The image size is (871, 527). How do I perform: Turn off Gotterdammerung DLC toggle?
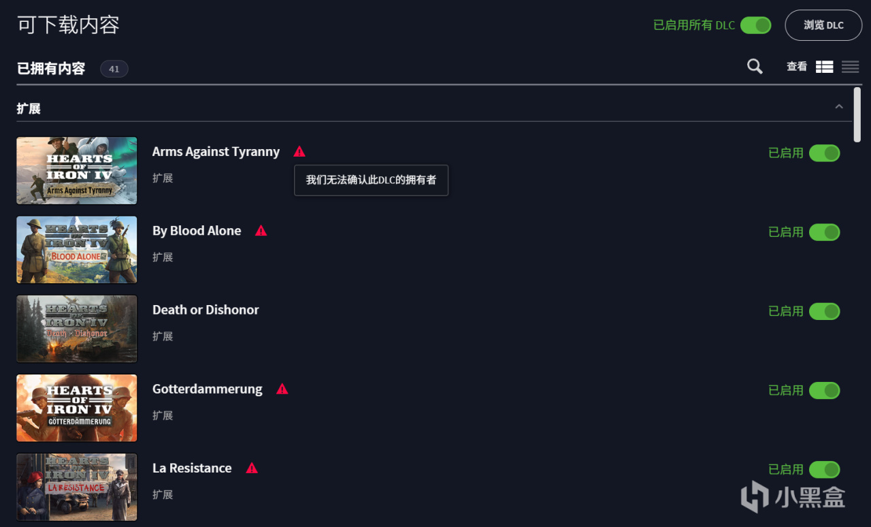tap(824, 390)
